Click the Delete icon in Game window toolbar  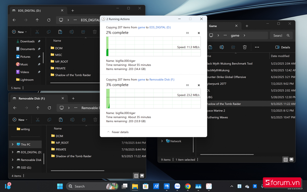coord(245,47)
